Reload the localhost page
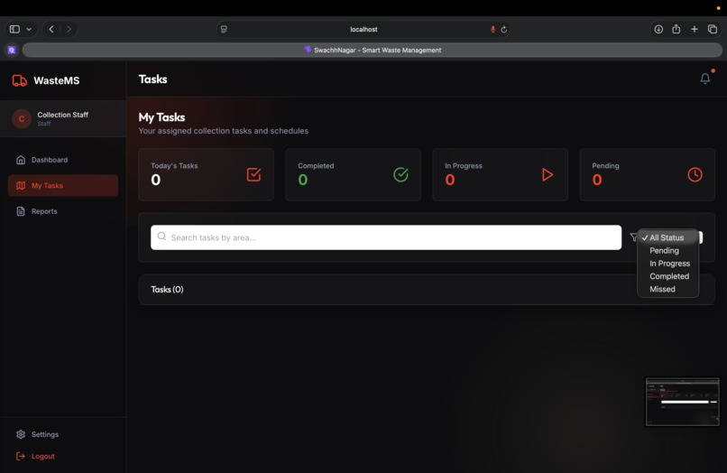The width and height of the screenshot is (727, 473). click(x=504, y=29)
